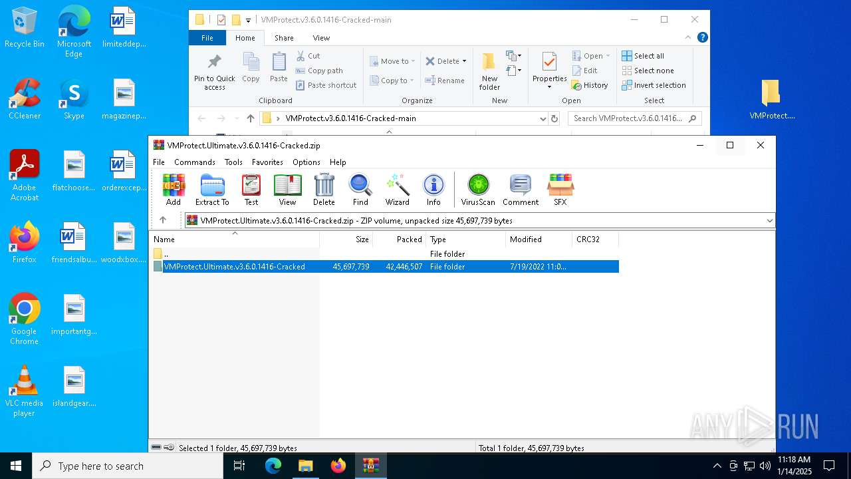Viewport: 851px width, 479px height.
Task: Open the File menu in WinRAR
Action: [159, 162]
